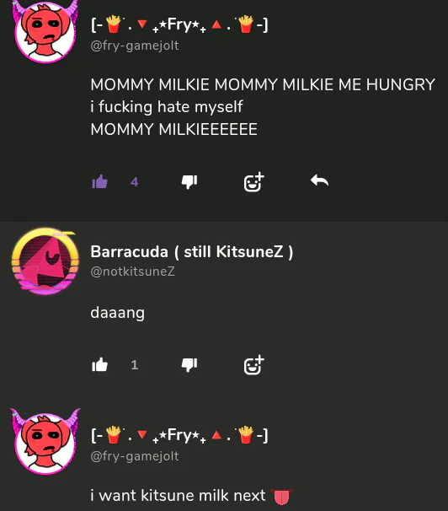Add reaction to Fry's first comment
Screen dimensions: 448x511
254,181
